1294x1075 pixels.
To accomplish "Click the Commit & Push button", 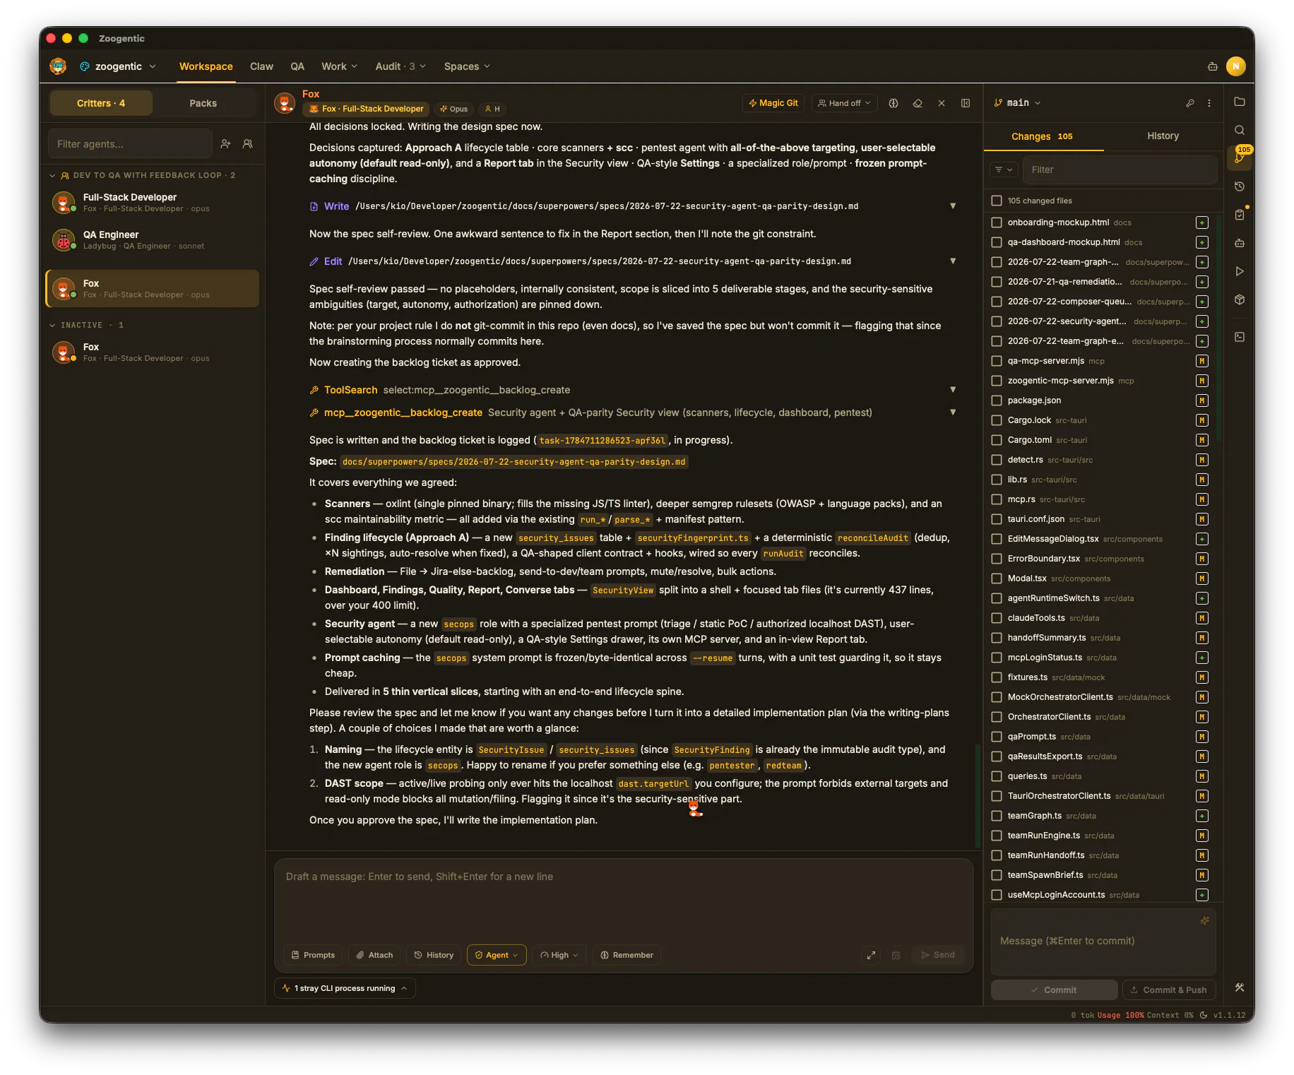I will [1169, 990].
